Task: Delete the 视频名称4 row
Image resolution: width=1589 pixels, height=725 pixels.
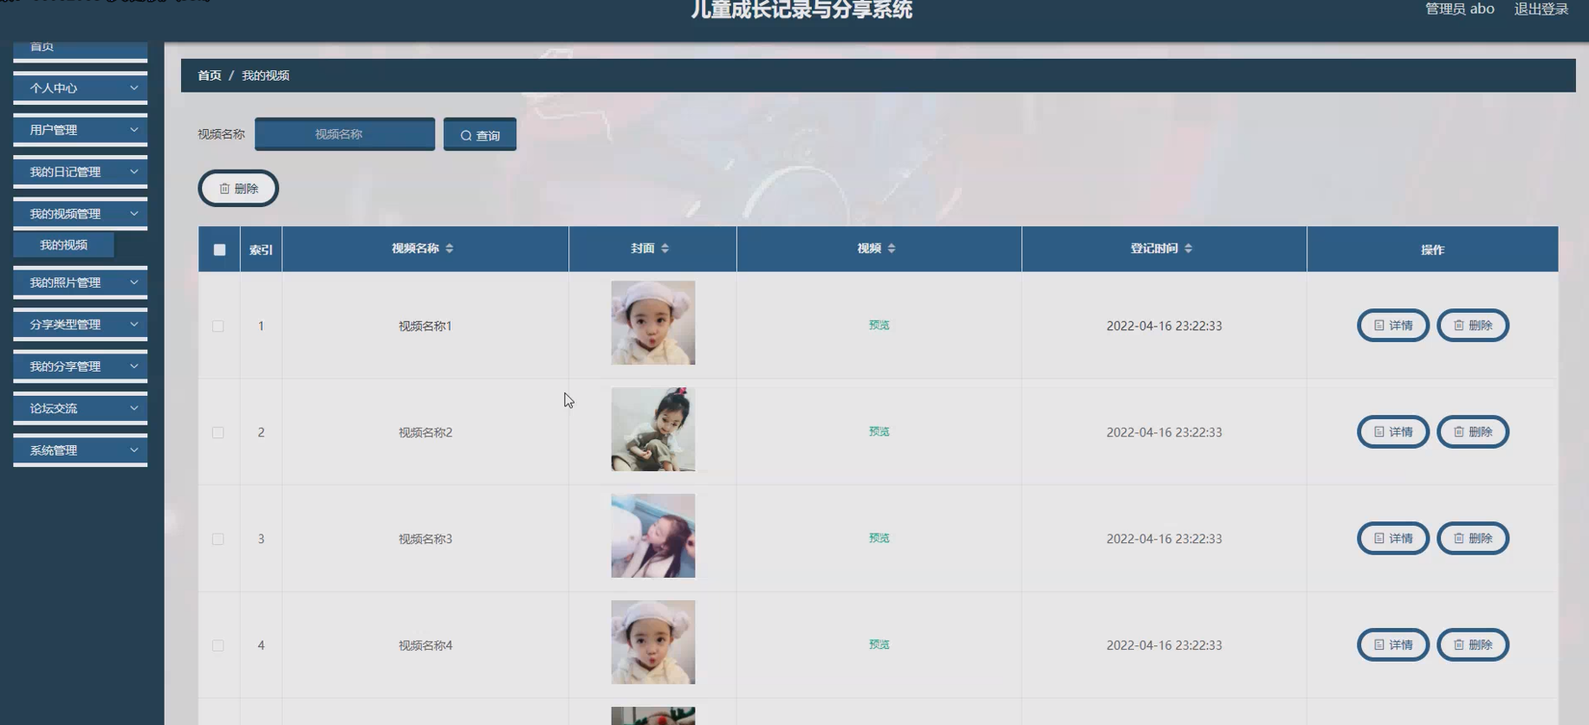Action: [1473, 645]
